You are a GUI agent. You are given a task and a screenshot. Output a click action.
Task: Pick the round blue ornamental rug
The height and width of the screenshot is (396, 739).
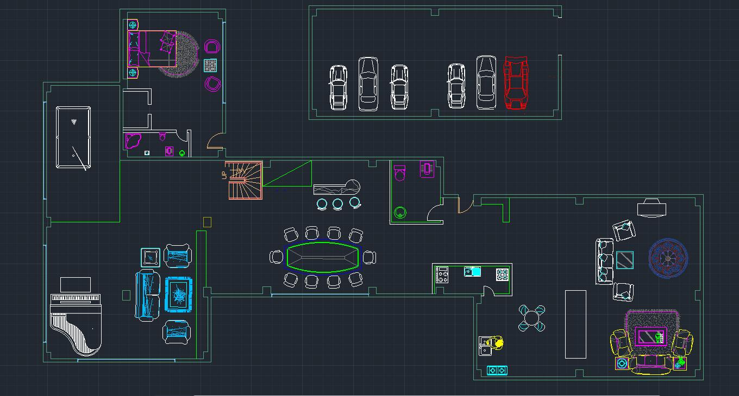click(x=668, y=258)
